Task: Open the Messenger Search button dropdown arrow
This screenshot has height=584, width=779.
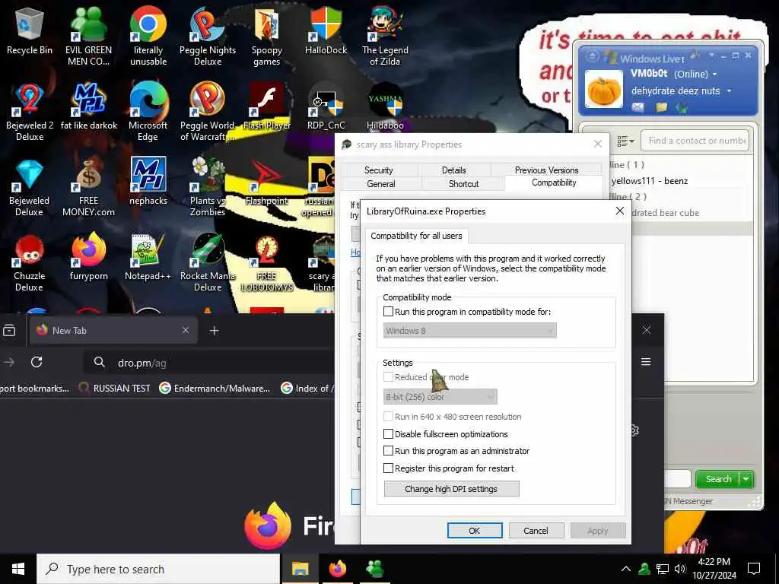Action: [746, 479]
